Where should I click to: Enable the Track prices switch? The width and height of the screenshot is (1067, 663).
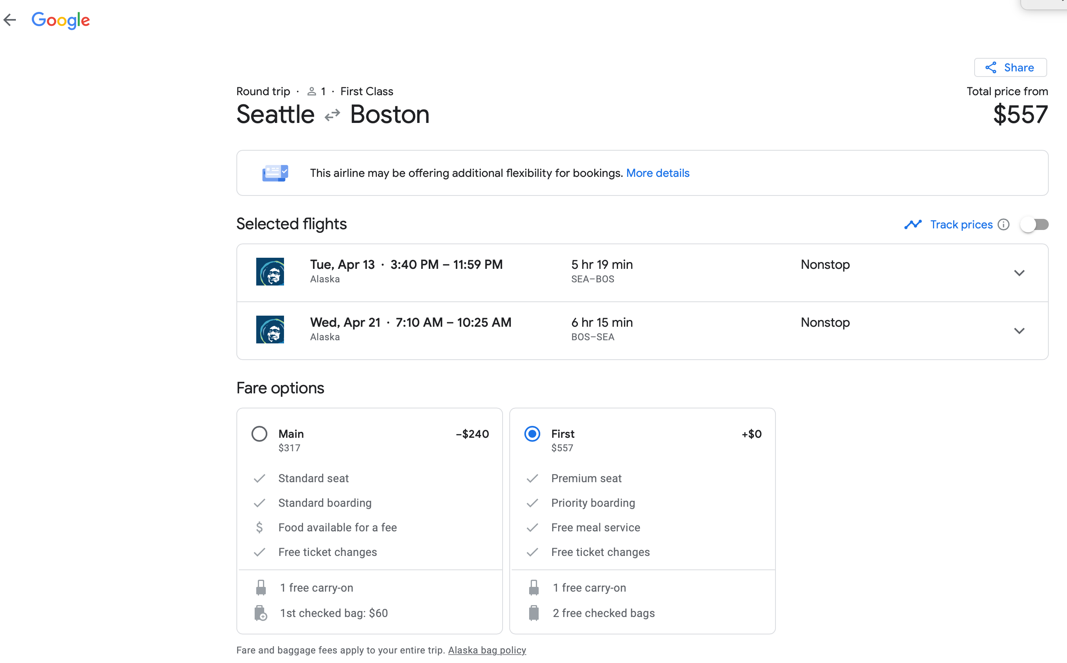[1034, 224]
